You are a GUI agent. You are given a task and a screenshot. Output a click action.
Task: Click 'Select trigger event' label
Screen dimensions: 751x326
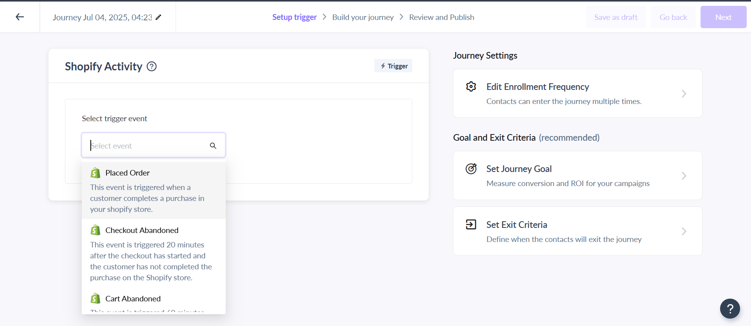pos(115,118)
